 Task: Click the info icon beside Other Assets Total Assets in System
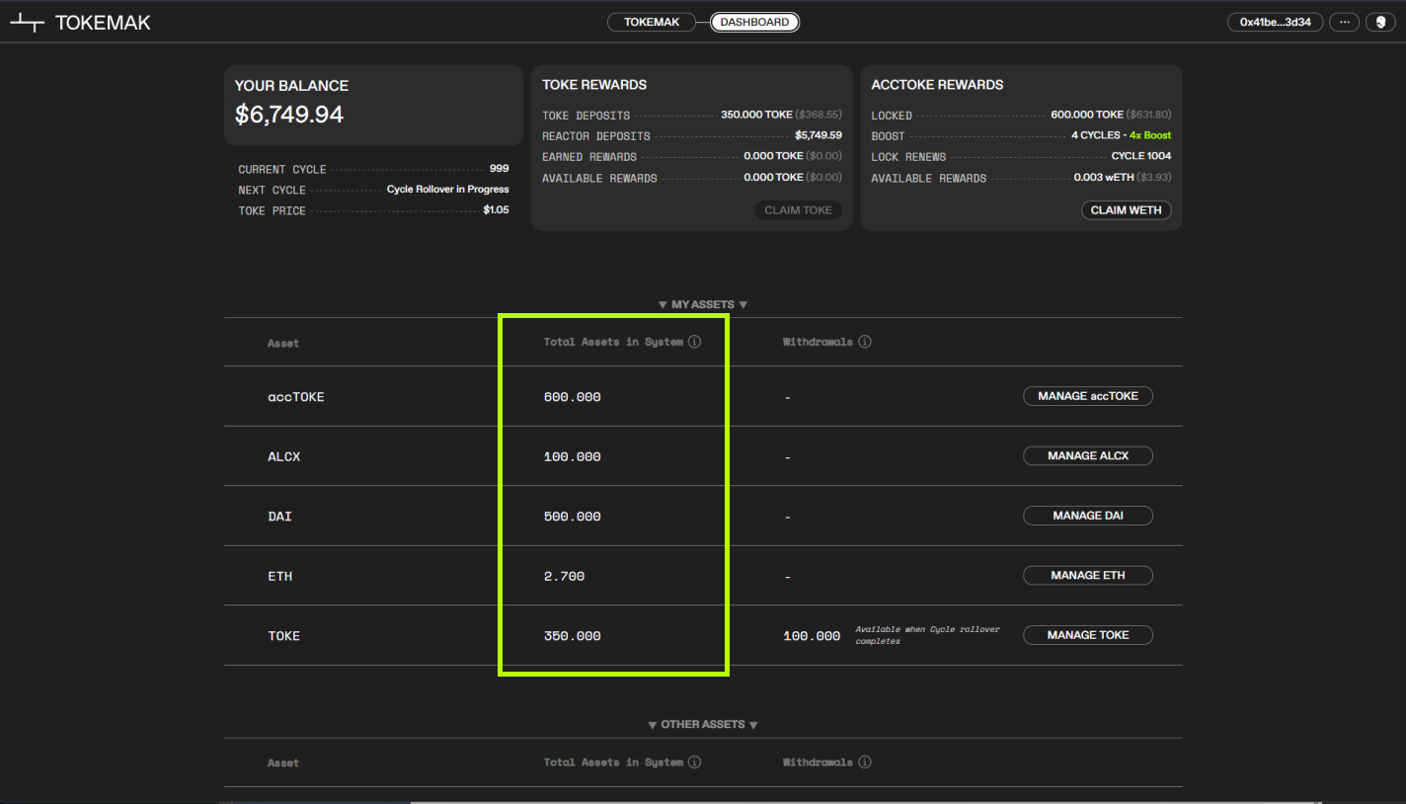coord(694,762)
